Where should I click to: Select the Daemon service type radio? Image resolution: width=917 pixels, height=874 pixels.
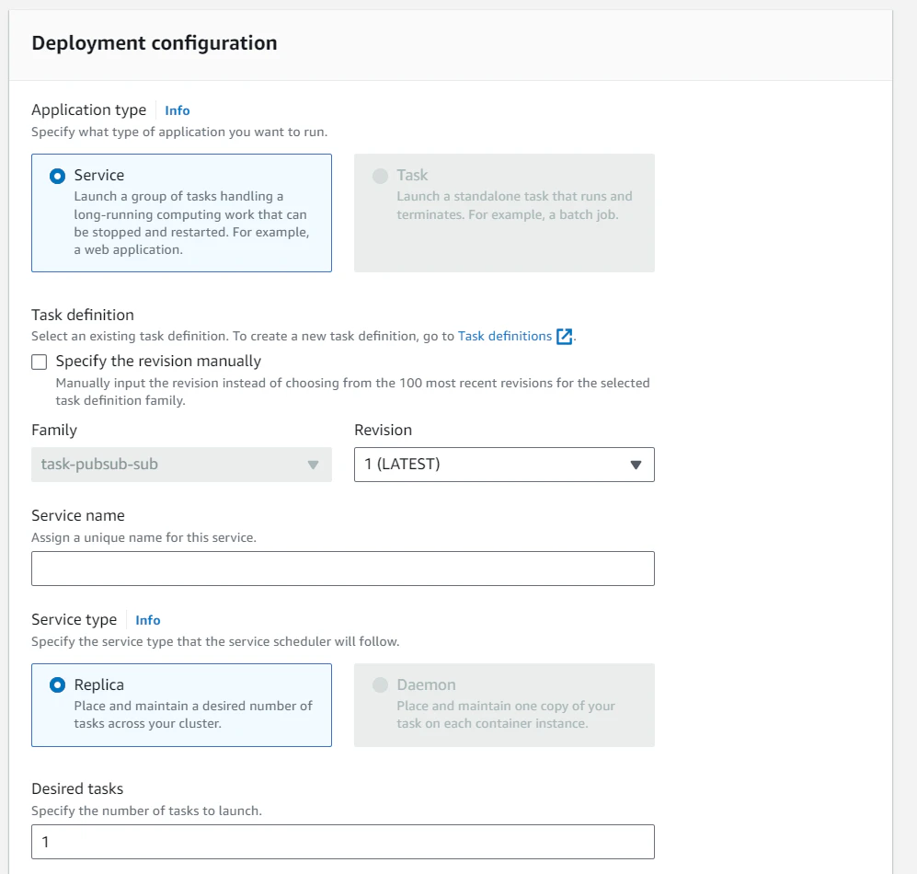click(380, 685)
